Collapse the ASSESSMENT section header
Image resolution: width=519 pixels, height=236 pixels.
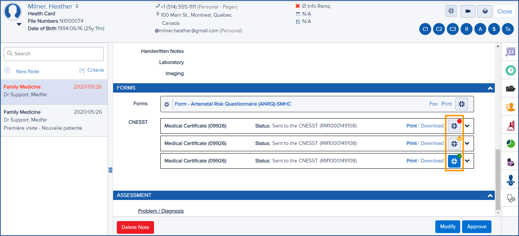point(490,195)
